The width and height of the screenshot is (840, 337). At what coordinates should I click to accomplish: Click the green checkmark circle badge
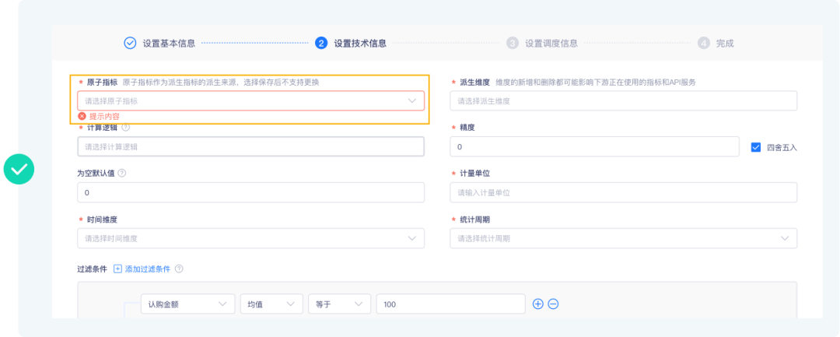[x=19, y=168]
